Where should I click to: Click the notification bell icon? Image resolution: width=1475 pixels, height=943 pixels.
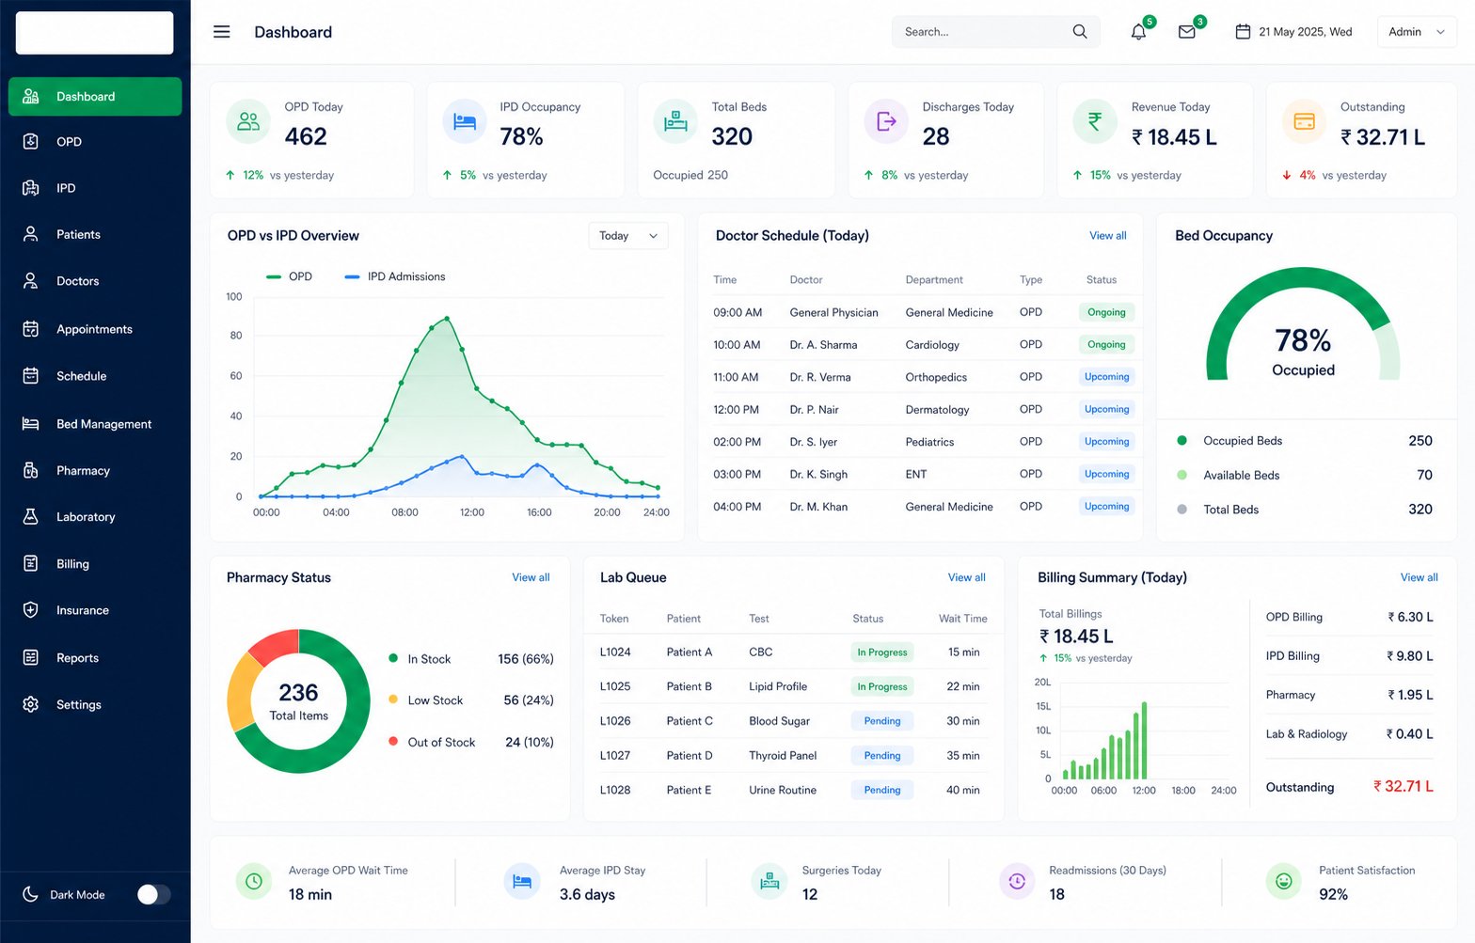(x=1138, y=32)
